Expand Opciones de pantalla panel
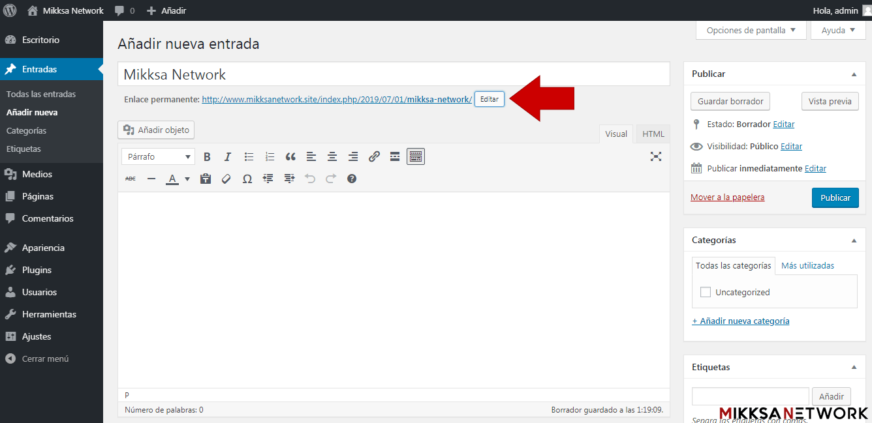This screenshot has width=872, height=423. pyautogui.click(x=751, y=30)
